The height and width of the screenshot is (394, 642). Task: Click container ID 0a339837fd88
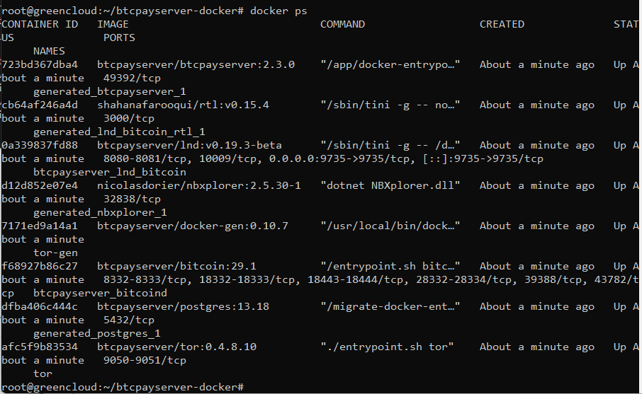[x=40, y=146]
